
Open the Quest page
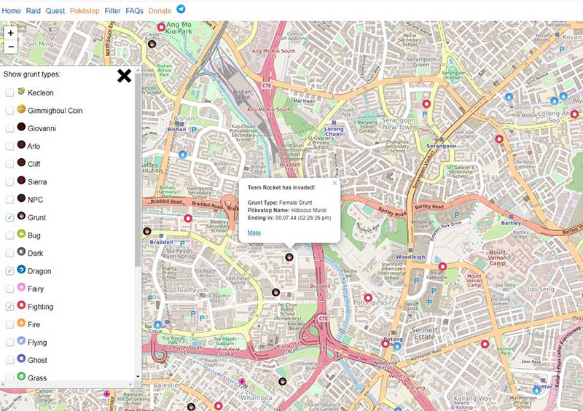coord(55,11)
